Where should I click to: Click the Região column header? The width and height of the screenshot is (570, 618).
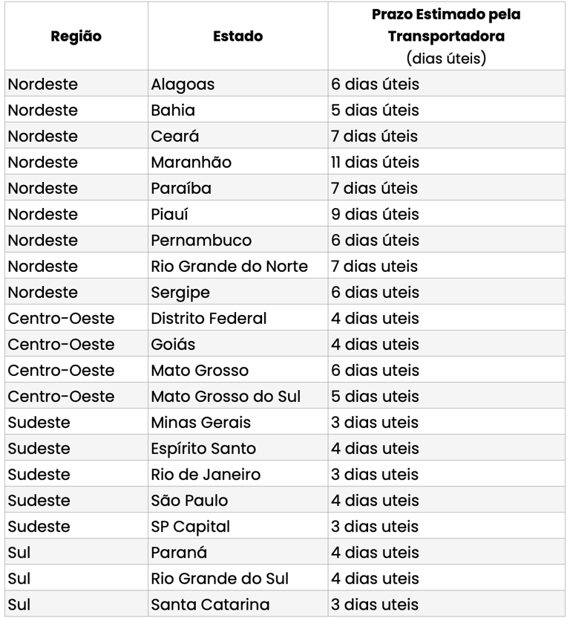76,36
